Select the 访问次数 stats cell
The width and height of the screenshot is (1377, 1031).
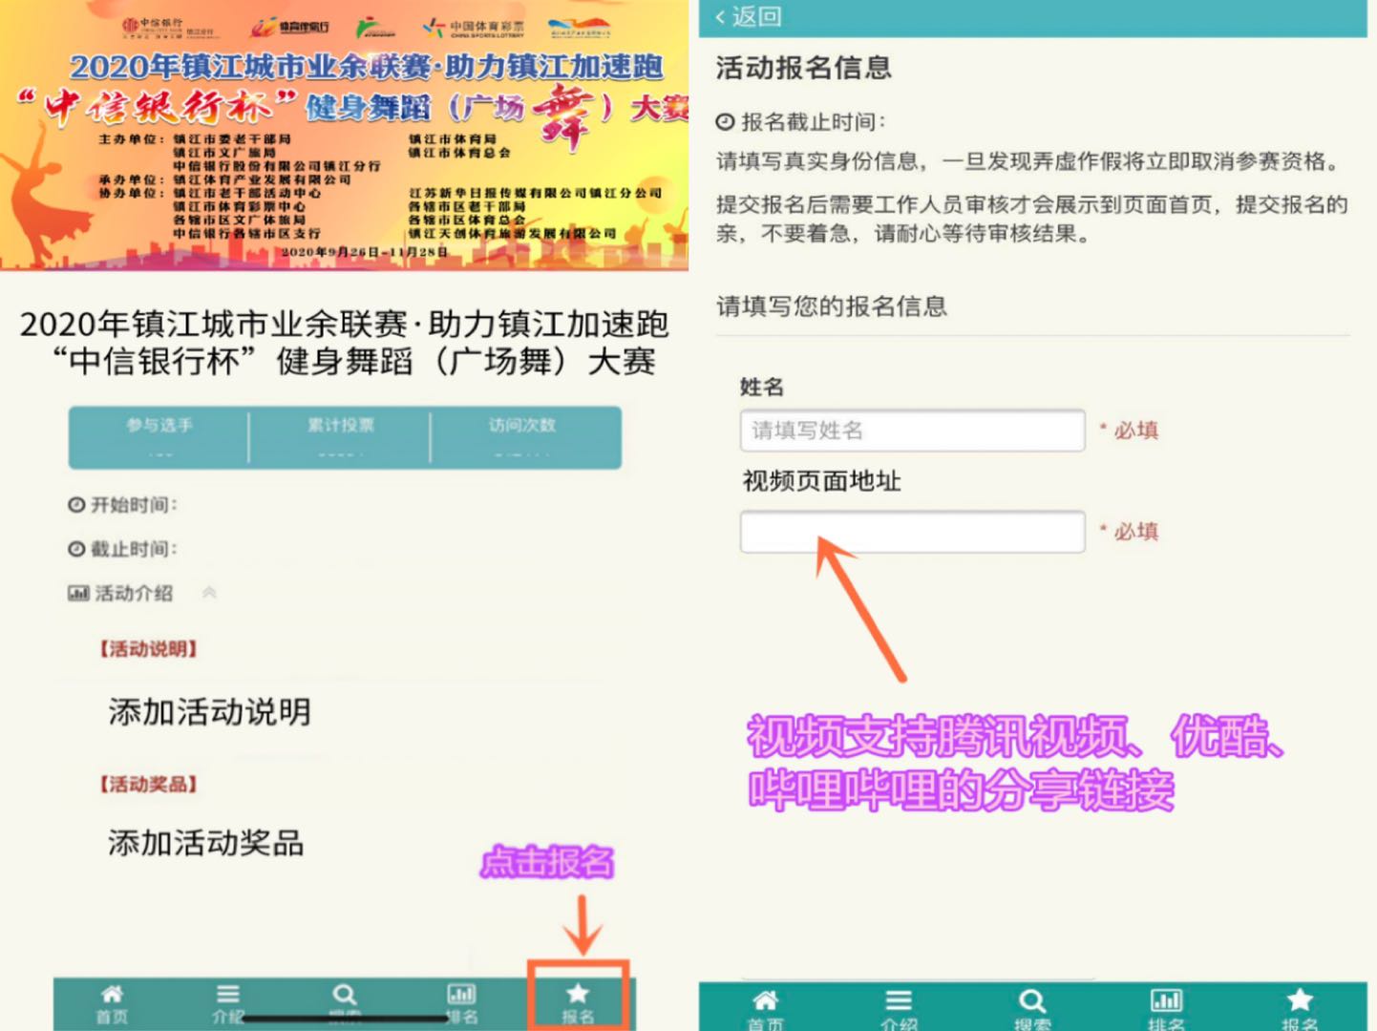click(x=522, y=437)
